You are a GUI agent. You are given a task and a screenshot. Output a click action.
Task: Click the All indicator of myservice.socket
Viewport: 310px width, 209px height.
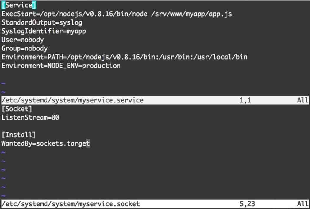303,204
